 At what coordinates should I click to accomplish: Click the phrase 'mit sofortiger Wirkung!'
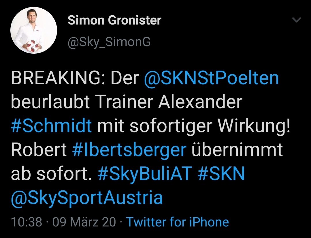point(194,126)
